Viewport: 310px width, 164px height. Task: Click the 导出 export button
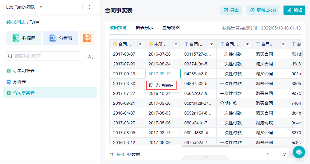click(231, 10)
